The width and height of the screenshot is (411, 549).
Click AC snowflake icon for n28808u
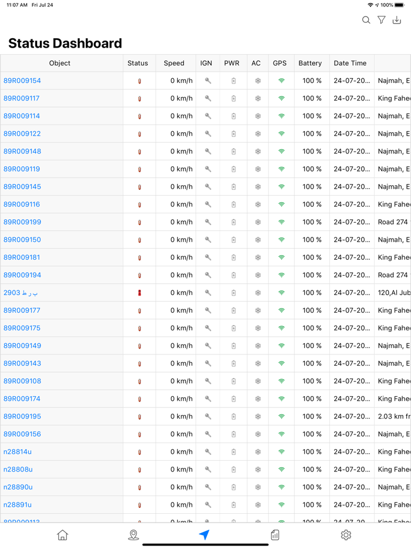click(258, 470)
